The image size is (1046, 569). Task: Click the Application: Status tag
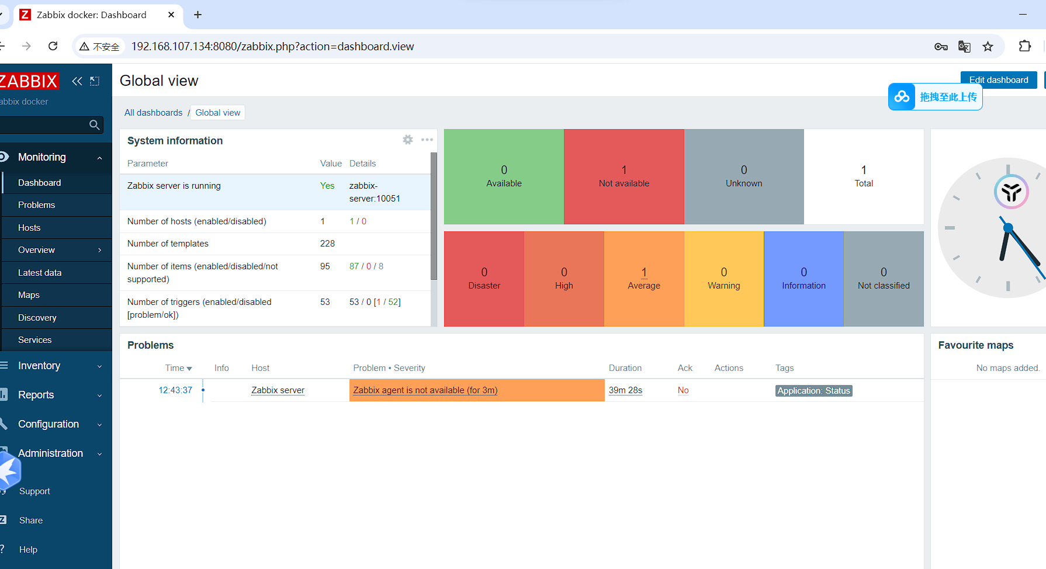click(813, 391)
